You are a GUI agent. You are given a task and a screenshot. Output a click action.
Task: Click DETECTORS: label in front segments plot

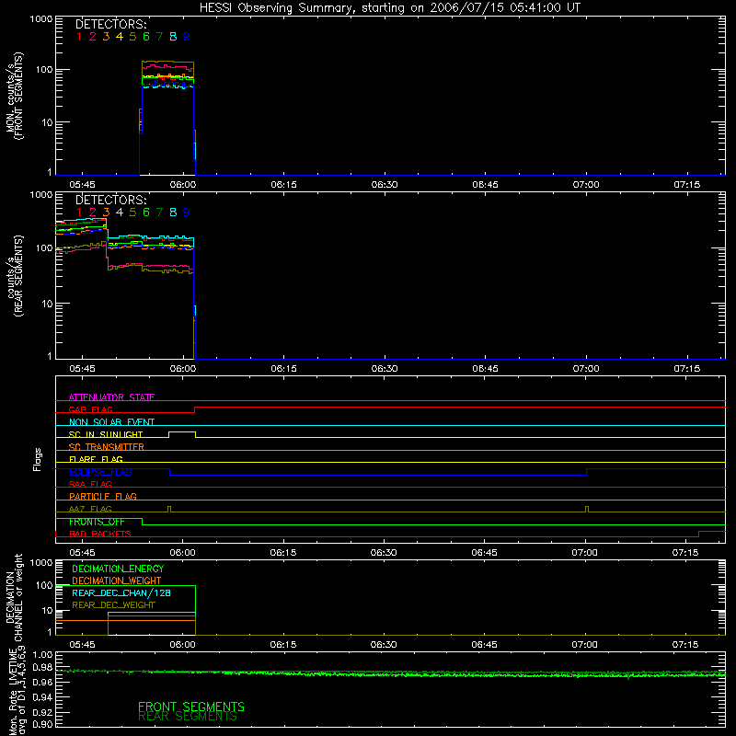click(x=111, y=25)
